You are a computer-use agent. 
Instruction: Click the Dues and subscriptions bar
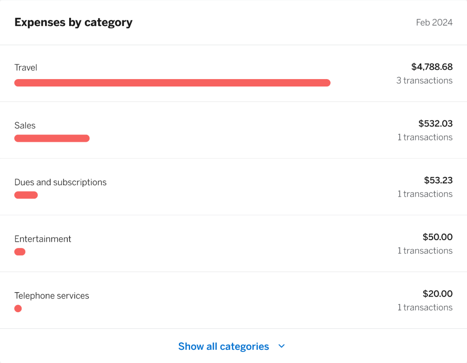point(26,195)
